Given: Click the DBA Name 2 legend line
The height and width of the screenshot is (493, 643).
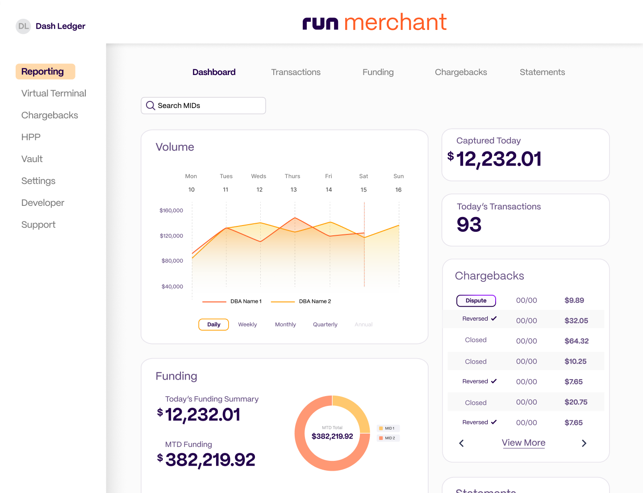Looking at the screenshot, I should (x=284, y=301).
